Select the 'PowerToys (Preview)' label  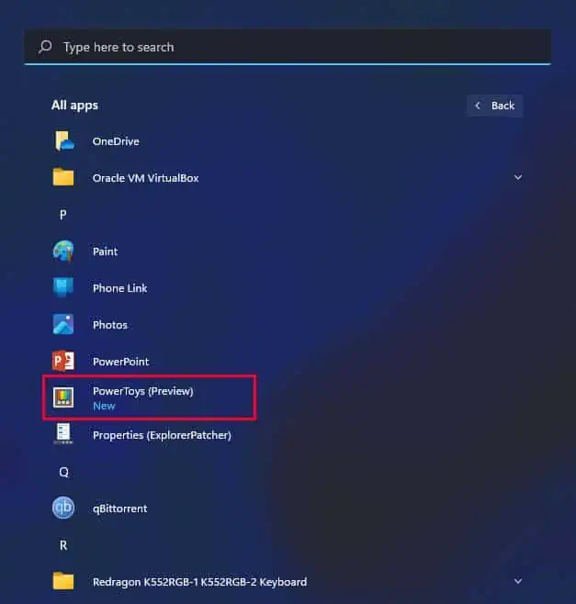point(142,391)
